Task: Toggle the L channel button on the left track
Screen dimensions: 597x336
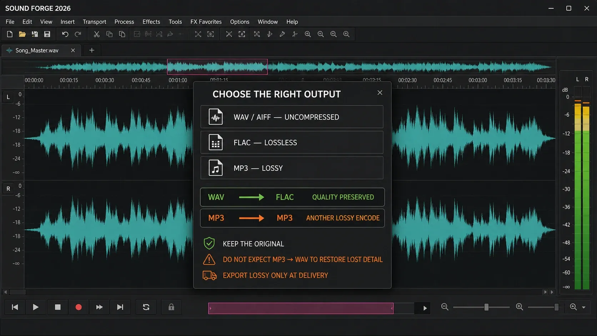Action: click(x=8, y=97)
